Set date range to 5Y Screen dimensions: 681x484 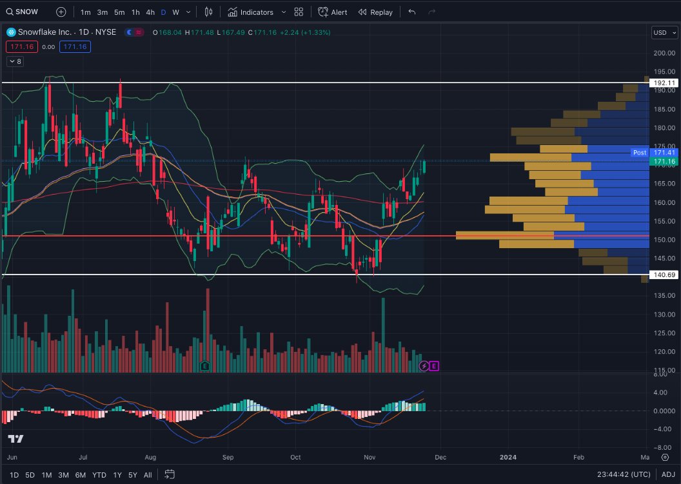(x=132, y=475)
